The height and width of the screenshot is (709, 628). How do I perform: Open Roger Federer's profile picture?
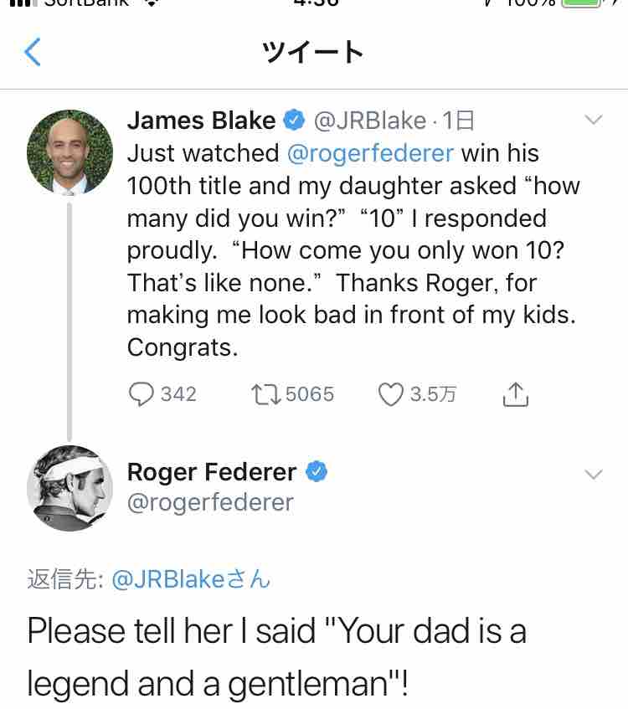click(70, 488)
